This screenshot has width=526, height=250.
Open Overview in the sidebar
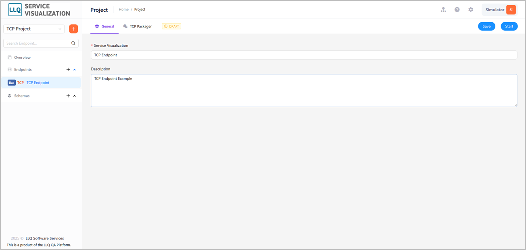tap(22, 58)
